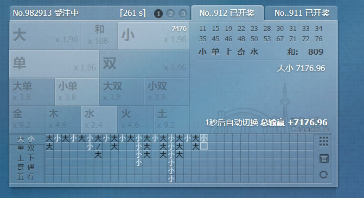
Task: Bet on 火 x 4.6
Action: coord(136,119)
